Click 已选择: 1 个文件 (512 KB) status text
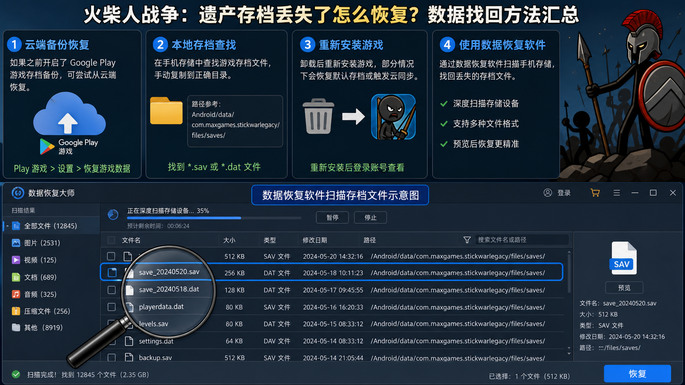This screenshot has height=385, width=685. 529,377
